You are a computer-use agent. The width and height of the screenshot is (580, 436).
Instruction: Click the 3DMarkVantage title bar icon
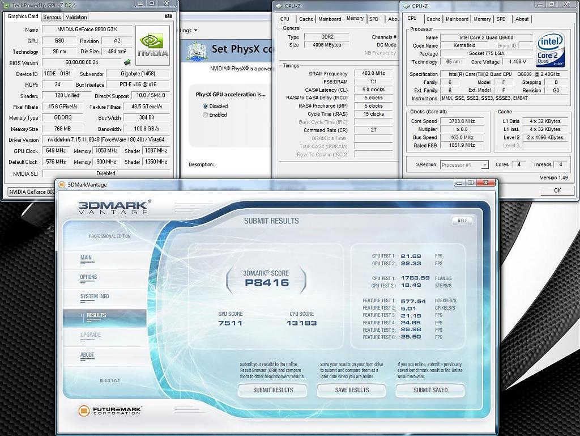pos(62,185)
